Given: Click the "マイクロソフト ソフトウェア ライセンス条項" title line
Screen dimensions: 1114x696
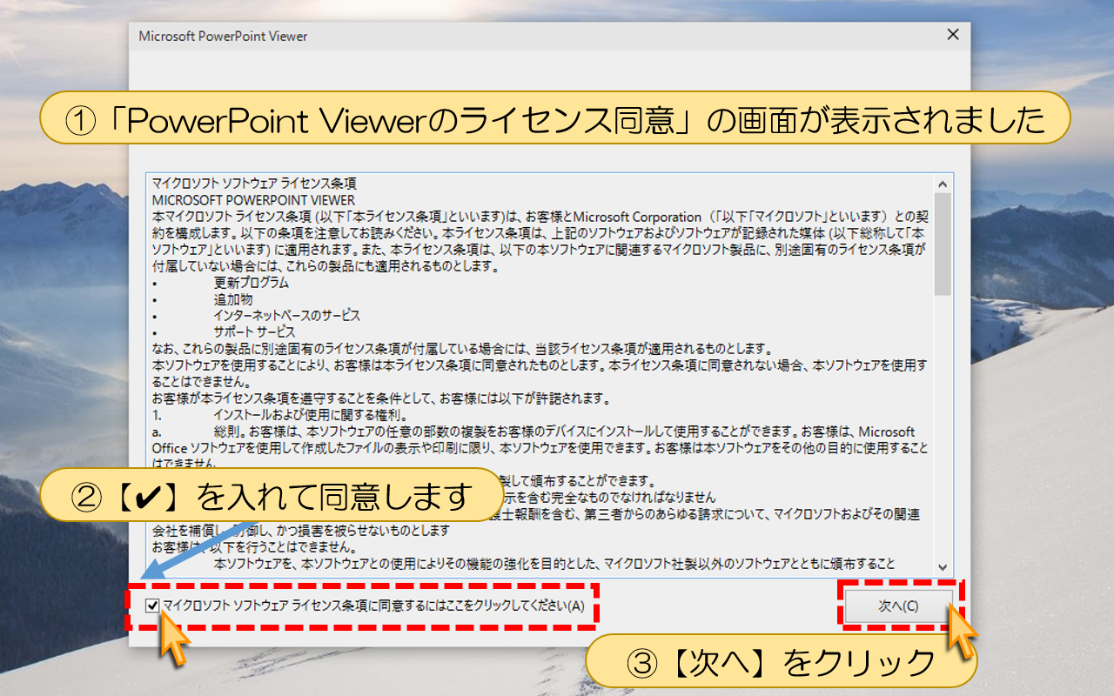Looking at the screenshot, I should coord(254,184).
